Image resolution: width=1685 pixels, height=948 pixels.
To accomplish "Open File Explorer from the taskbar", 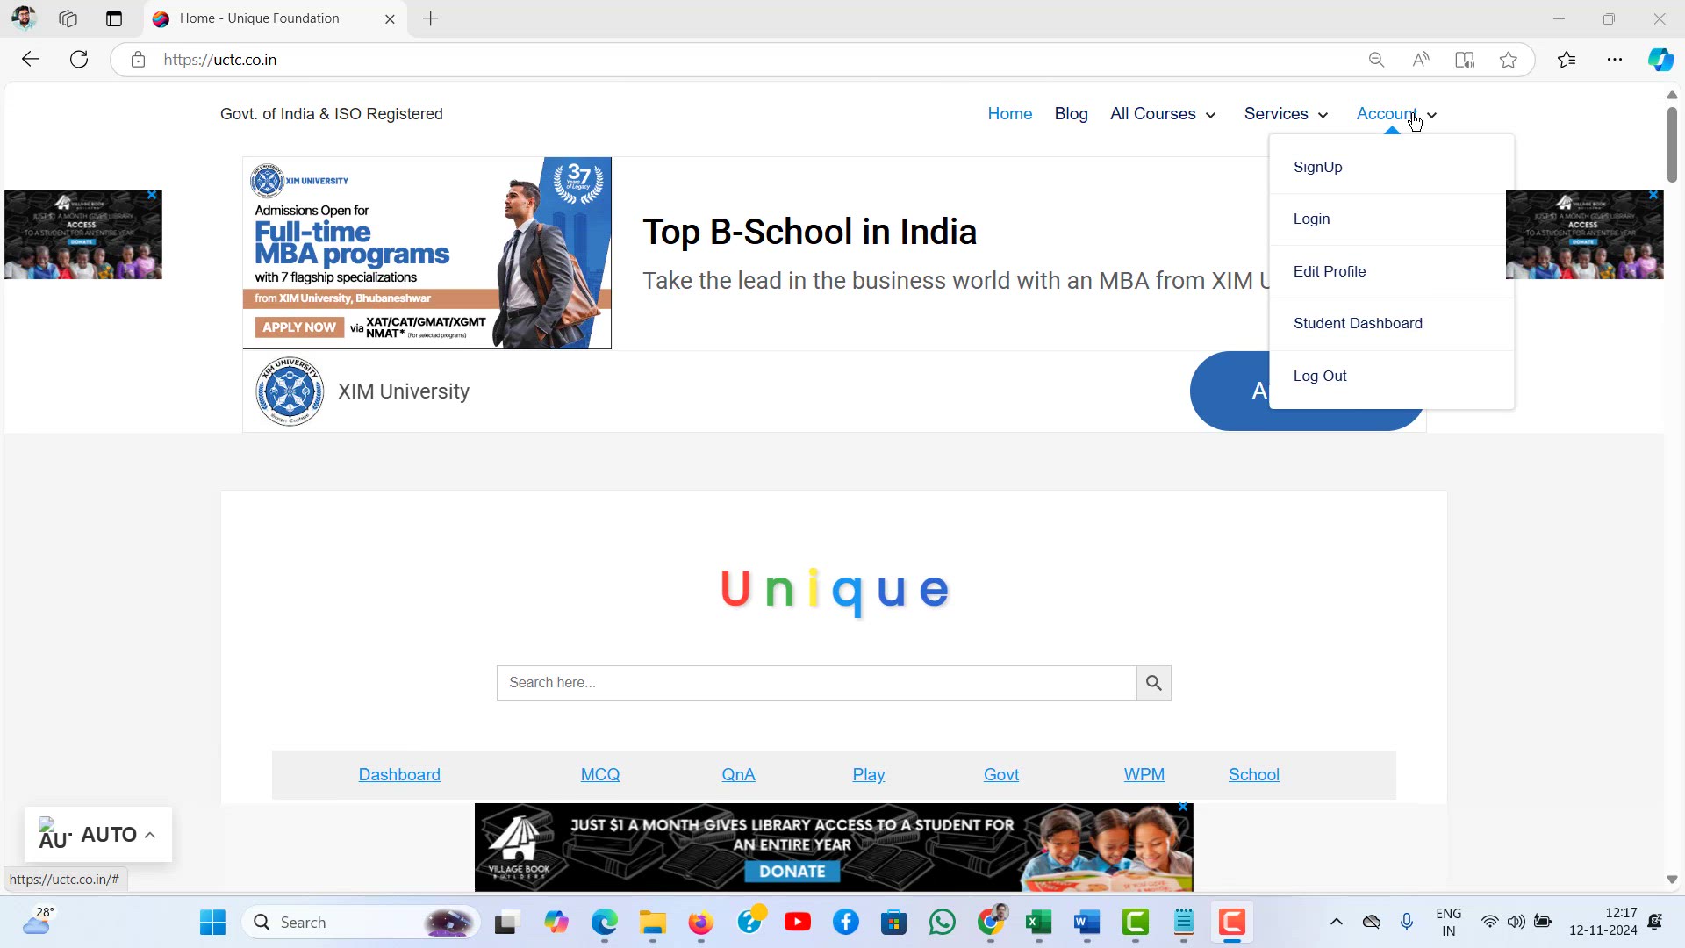I will click(652, 923).
